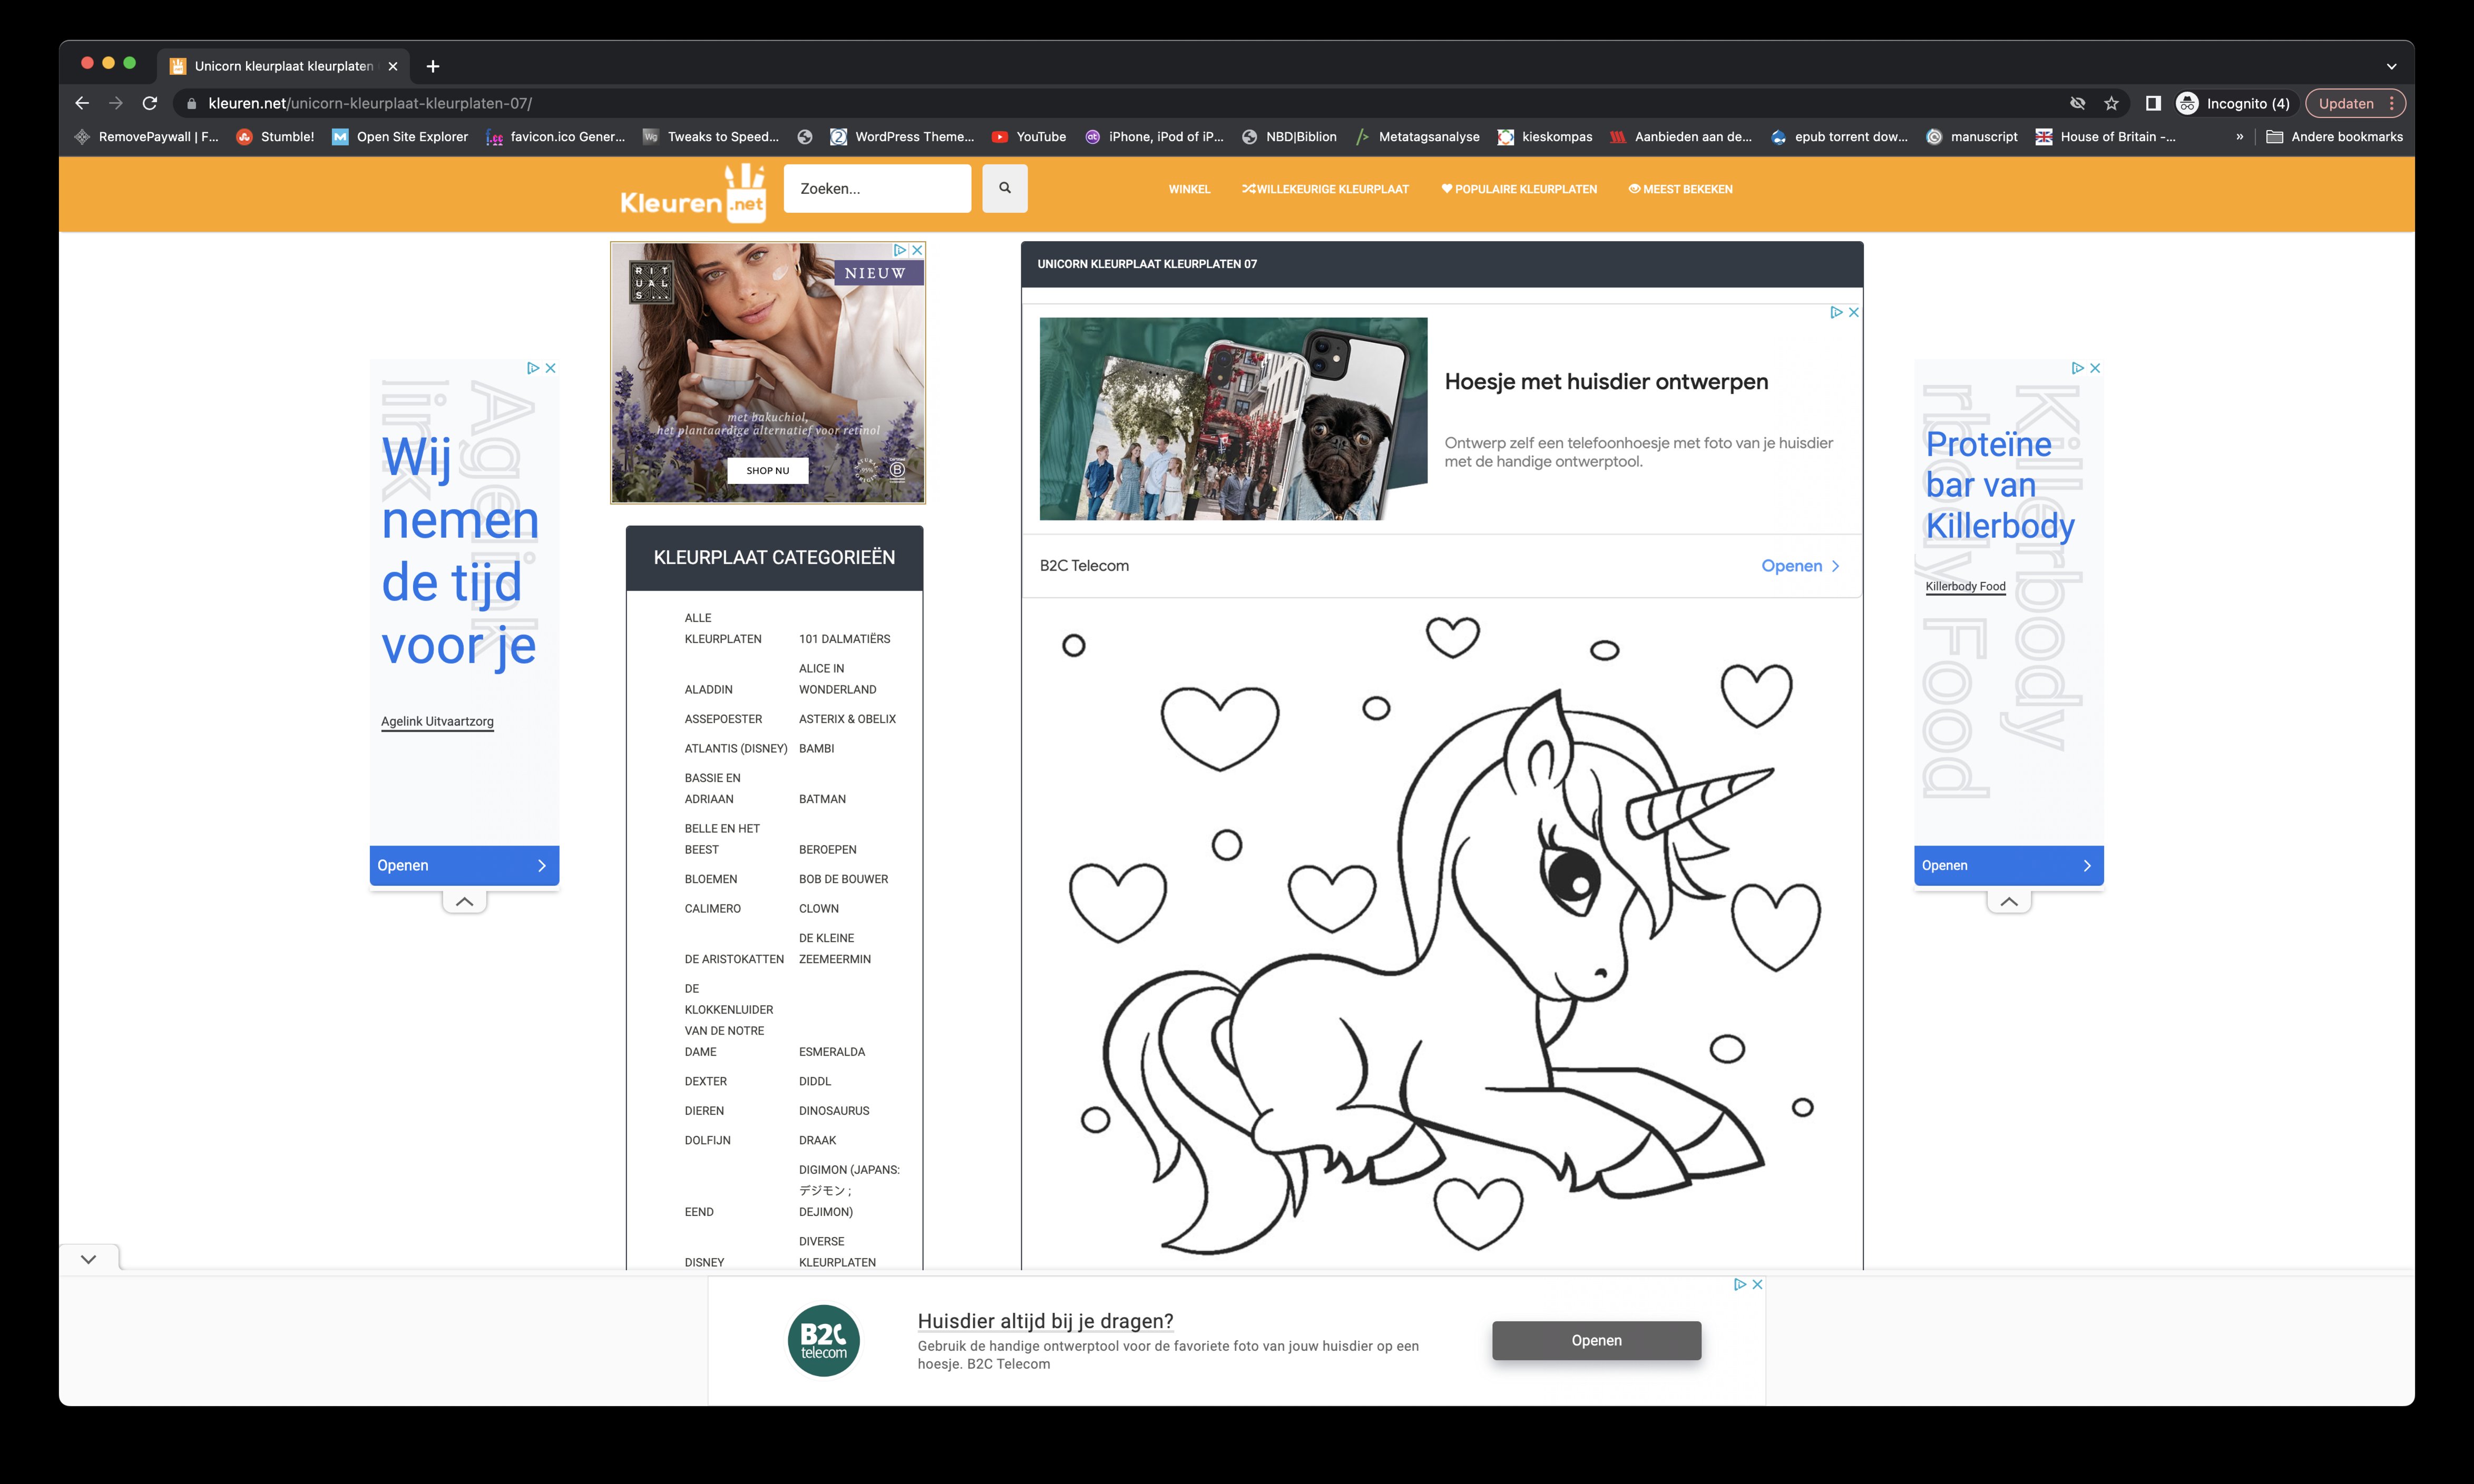Open ASTERIX & OBELIX category
2474x1484 pixels.
pos(847,719)
